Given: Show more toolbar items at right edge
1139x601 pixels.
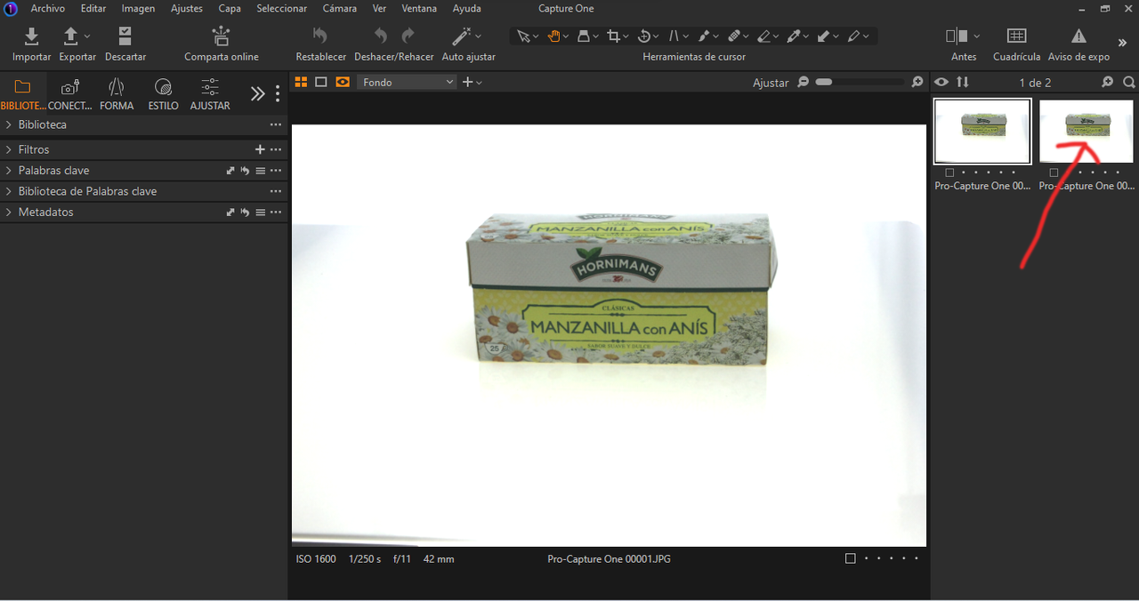Looking at the screenshot, I should [1122, 43].
